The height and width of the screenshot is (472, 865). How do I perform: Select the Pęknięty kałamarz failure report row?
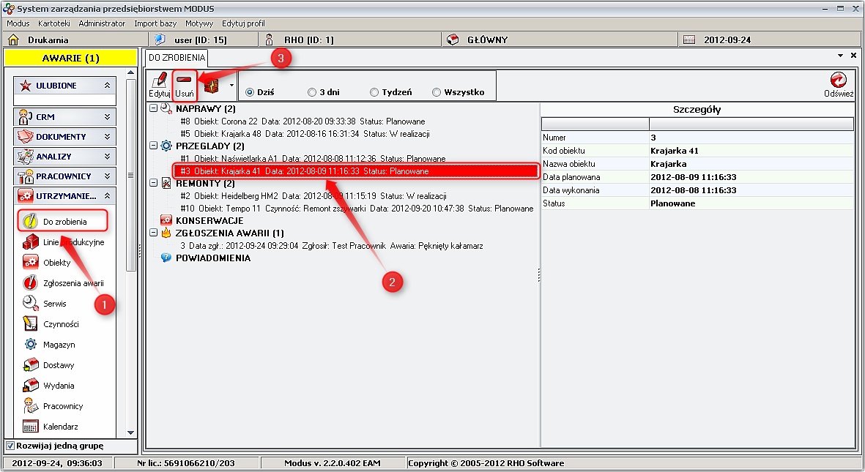click(x=332, y=245)
